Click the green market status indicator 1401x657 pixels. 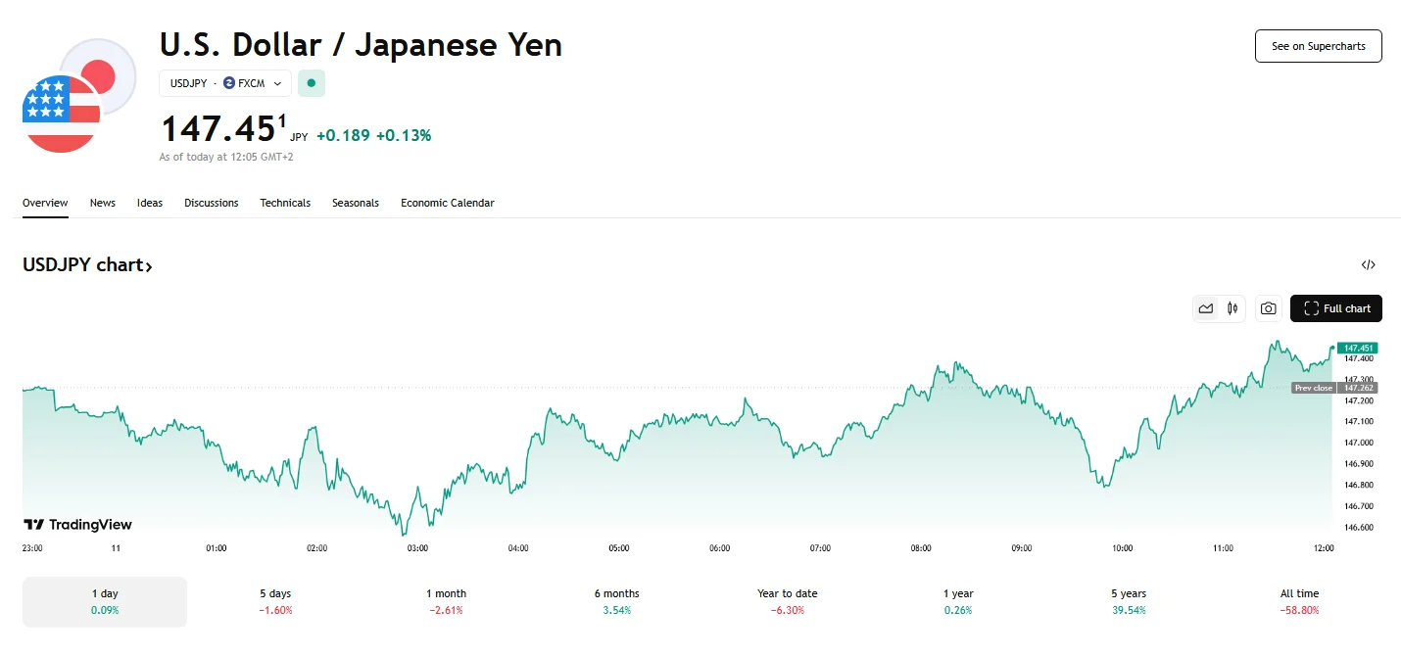[312, 83]
